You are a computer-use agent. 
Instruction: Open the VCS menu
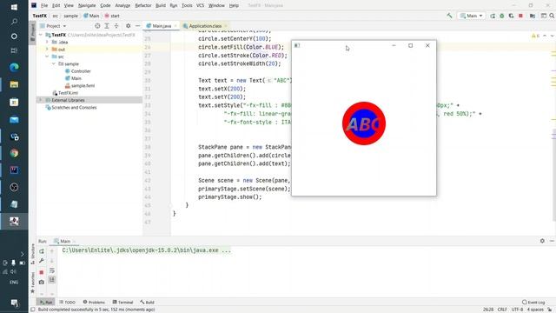(201, 5)
